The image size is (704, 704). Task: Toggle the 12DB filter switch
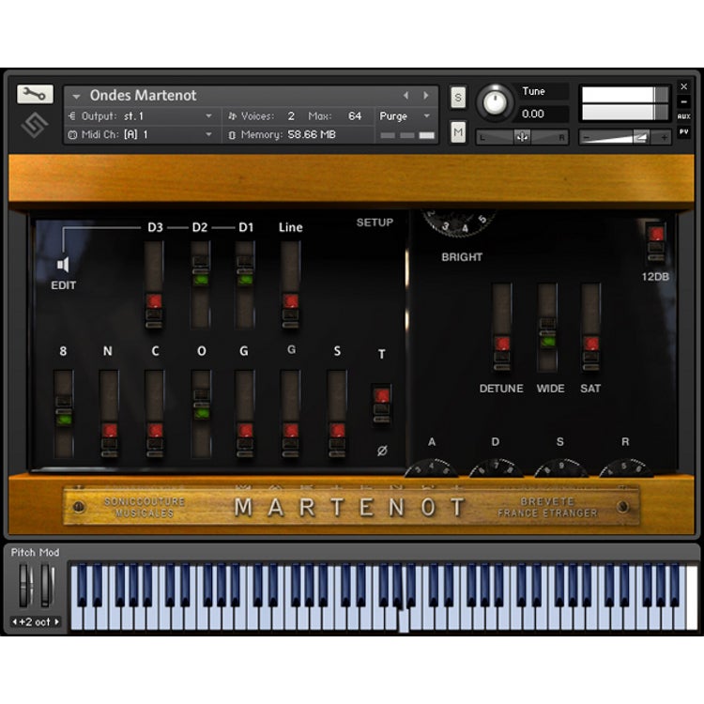click(x=656, y=241)
